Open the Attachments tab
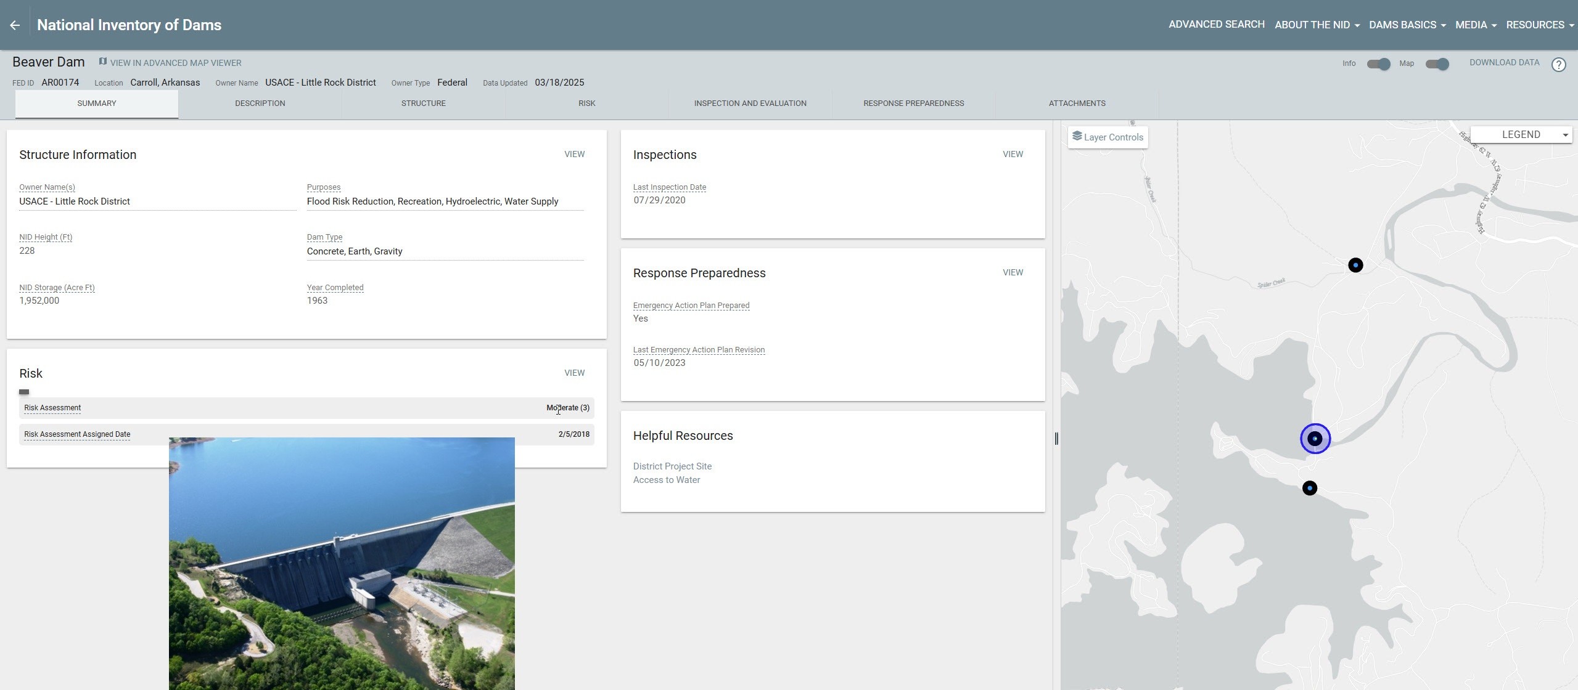This screenshot has height=690, width=1578. click(1077, 103)
